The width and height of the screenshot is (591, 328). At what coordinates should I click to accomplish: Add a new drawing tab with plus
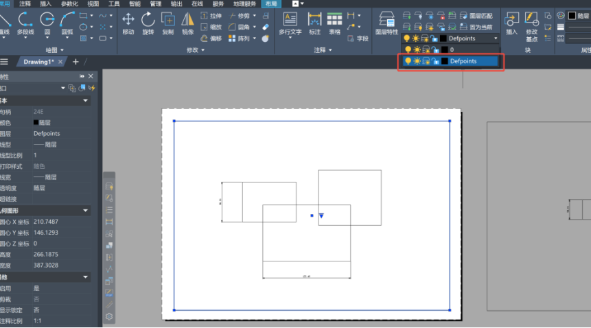point(76,62)
